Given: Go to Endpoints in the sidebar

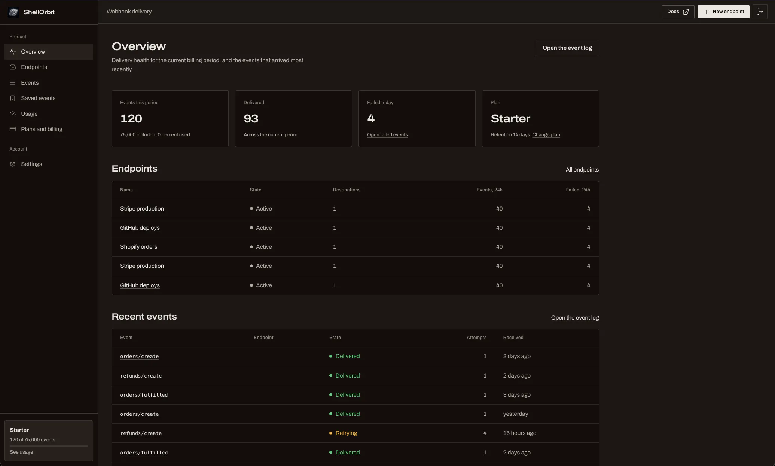Looking at the screenshot, I should [x=49, y=67].
